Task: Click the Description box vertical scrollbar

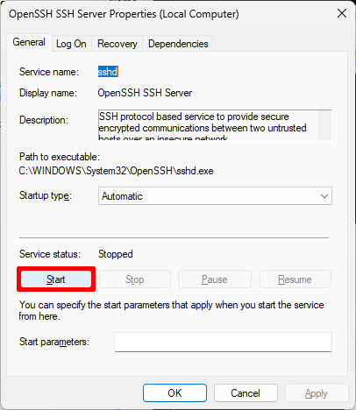Action: tap(324, 125)
